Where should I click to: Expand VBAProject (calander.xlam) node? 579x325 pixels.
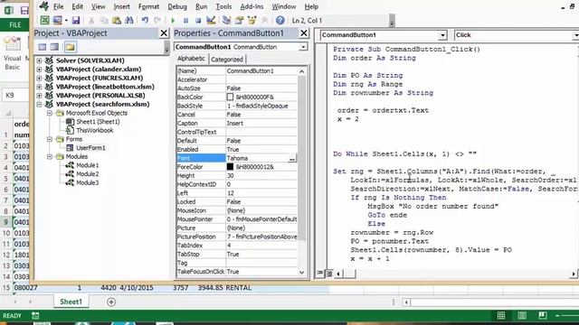pos(39,70)
